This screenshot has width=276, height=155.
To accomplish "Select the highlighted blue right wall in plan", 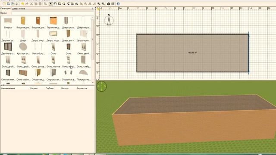I will [248, 53].
